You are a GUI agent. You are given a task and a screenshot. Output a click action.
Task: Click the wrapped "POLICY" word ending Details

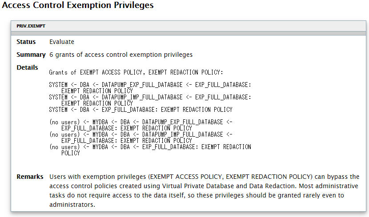tap(71, 153)
